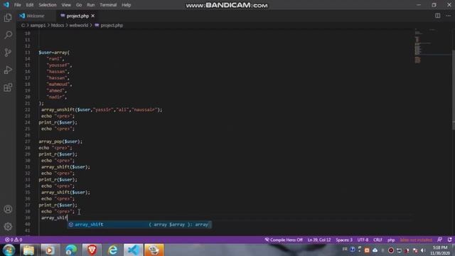Open Brave browser from the taskbar
The width and height of the screenshot is (455, 256).
(92, 250)
